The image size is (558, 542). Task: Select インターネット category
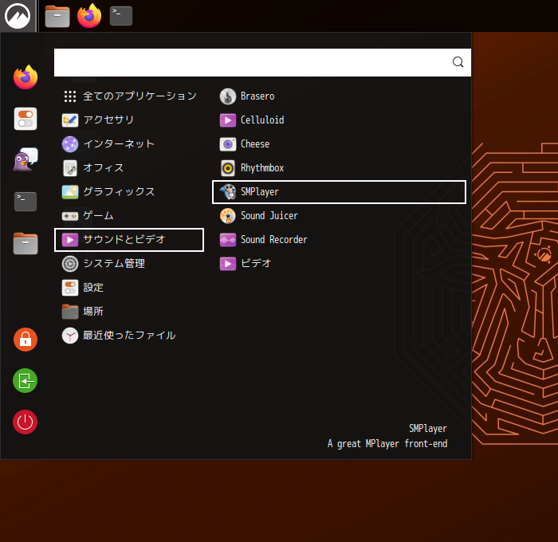[129, 144]
